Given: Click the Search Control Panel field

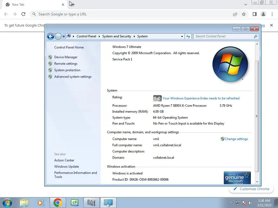Looking at the screenshot, I should click(226, 36).
